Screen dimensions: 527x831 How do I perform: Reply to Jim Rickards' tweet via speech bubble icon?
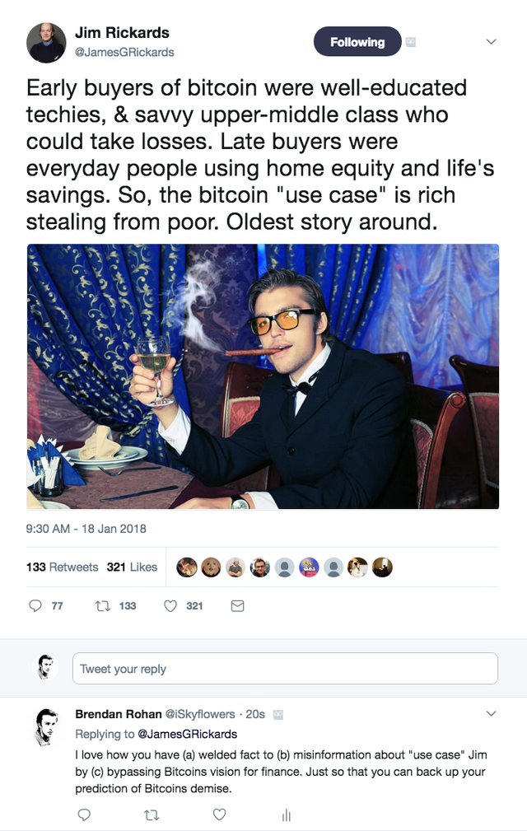click(36, 606)
